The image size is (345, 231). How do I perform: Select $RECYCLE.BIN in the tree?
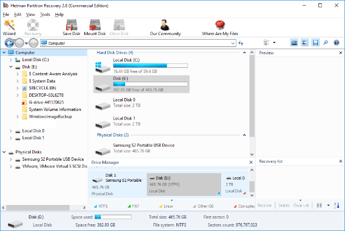(x=40, y=88)
